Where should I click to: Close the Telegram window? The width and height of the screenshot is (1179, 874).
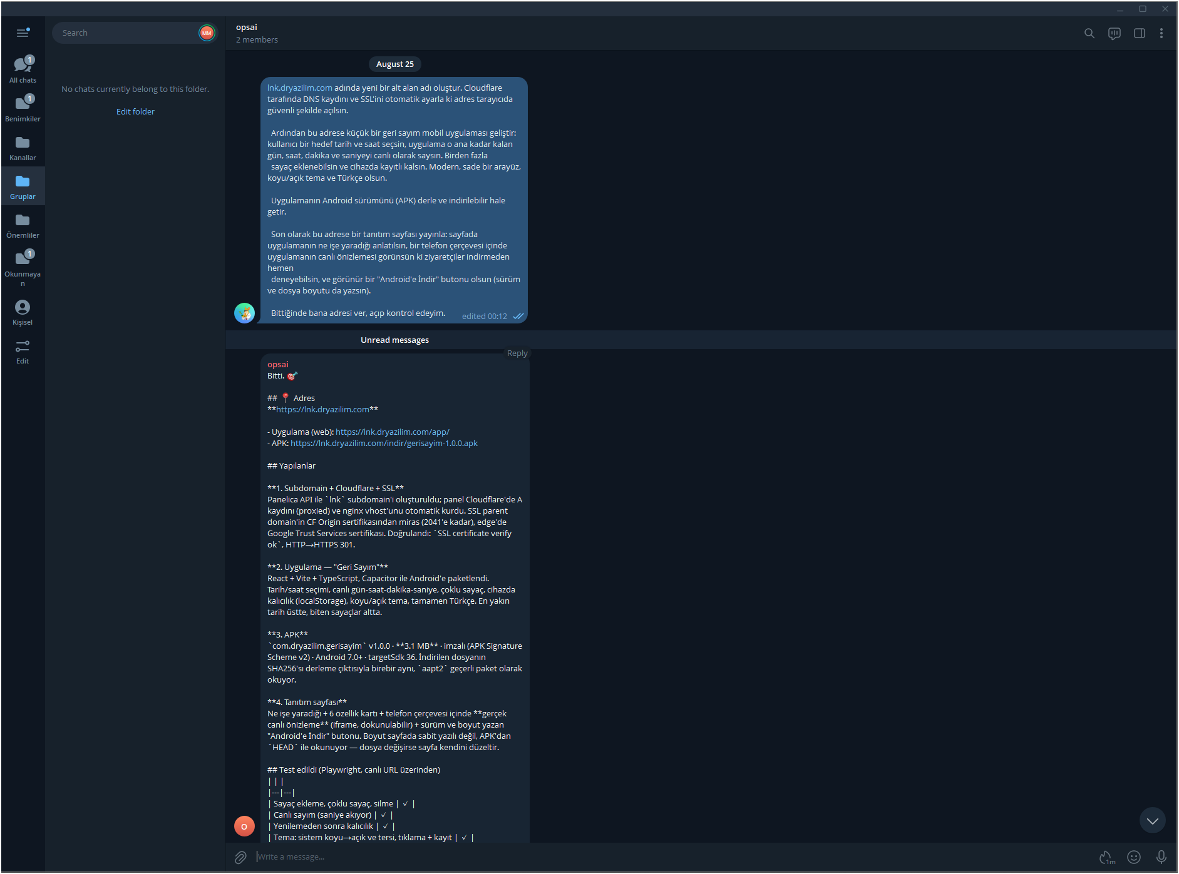point(1165,9)
